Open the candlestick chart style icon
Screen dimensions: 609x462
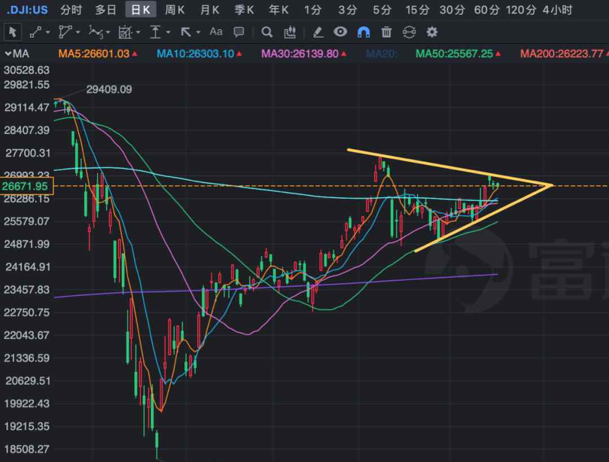290,32
